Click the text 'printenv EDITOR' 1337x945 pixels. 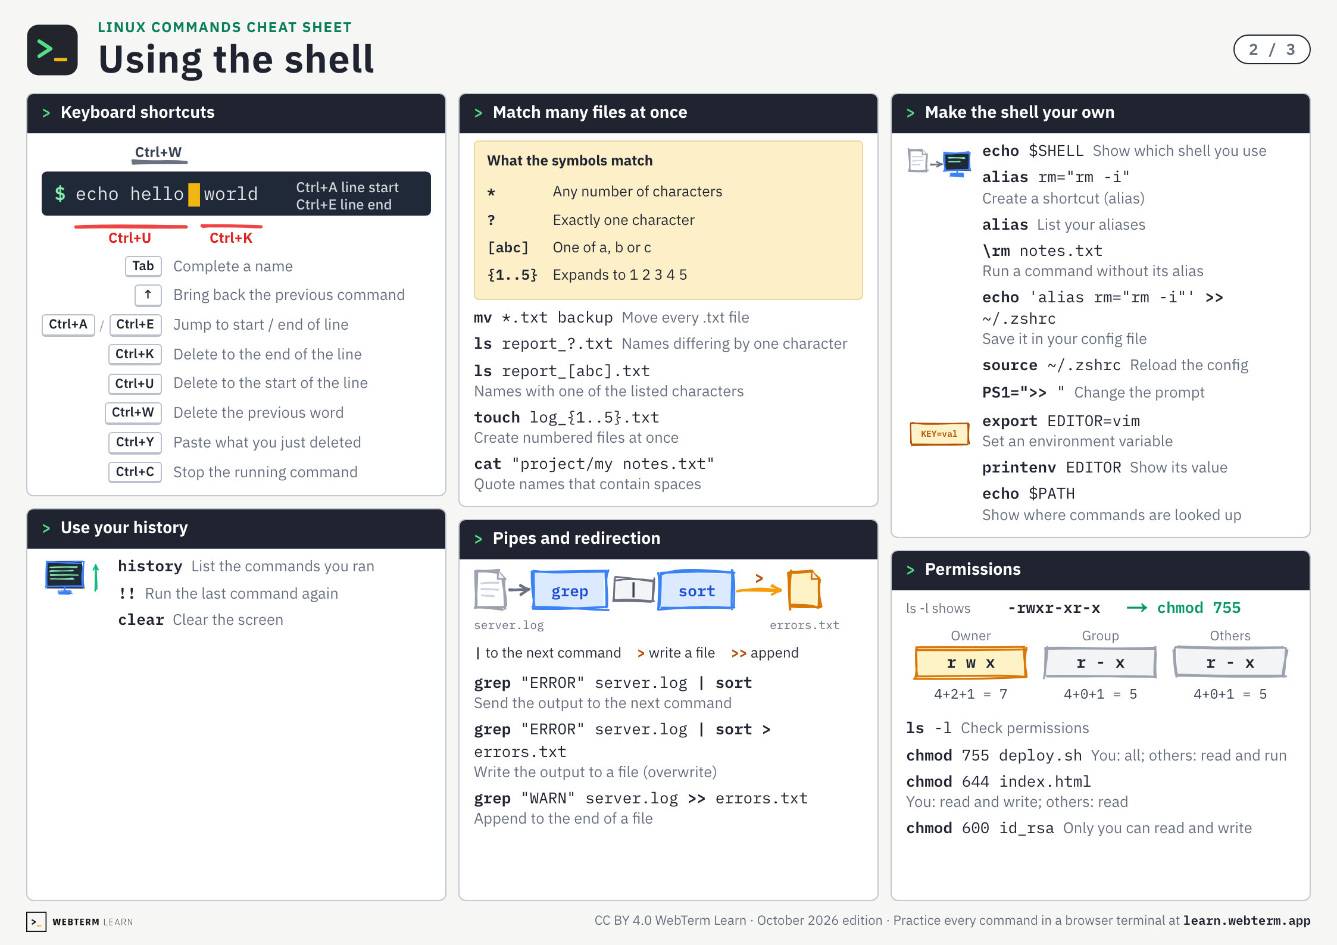click(1051, 468)
